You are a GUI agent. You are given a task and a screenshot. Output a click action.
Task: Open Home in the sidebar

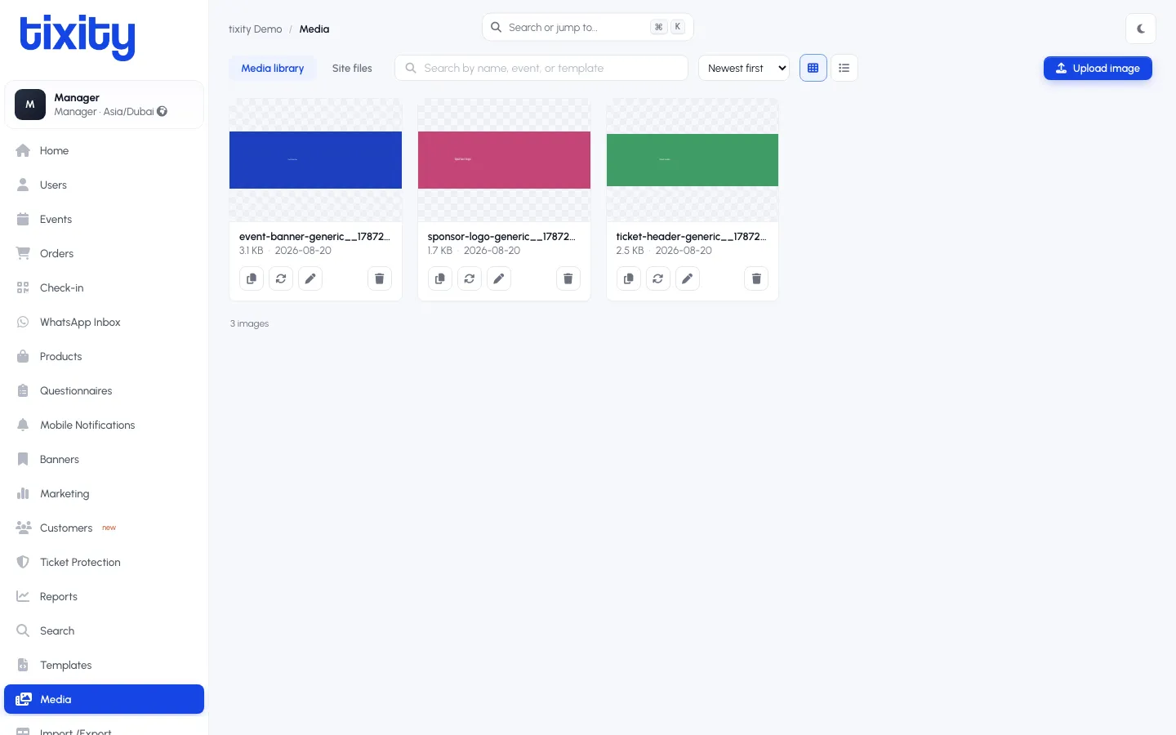coord(104,150)
